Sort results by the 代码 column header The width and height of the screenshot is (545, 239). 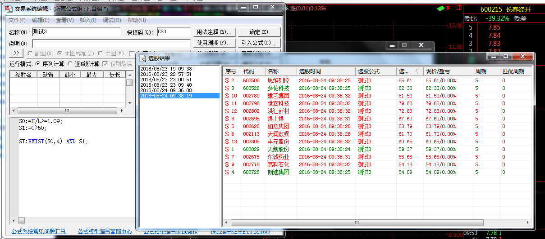(252, 71)
